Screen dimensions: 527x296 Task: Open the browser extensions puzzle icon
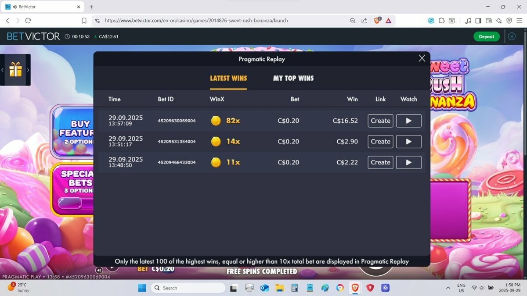click(x=441, y=21)
